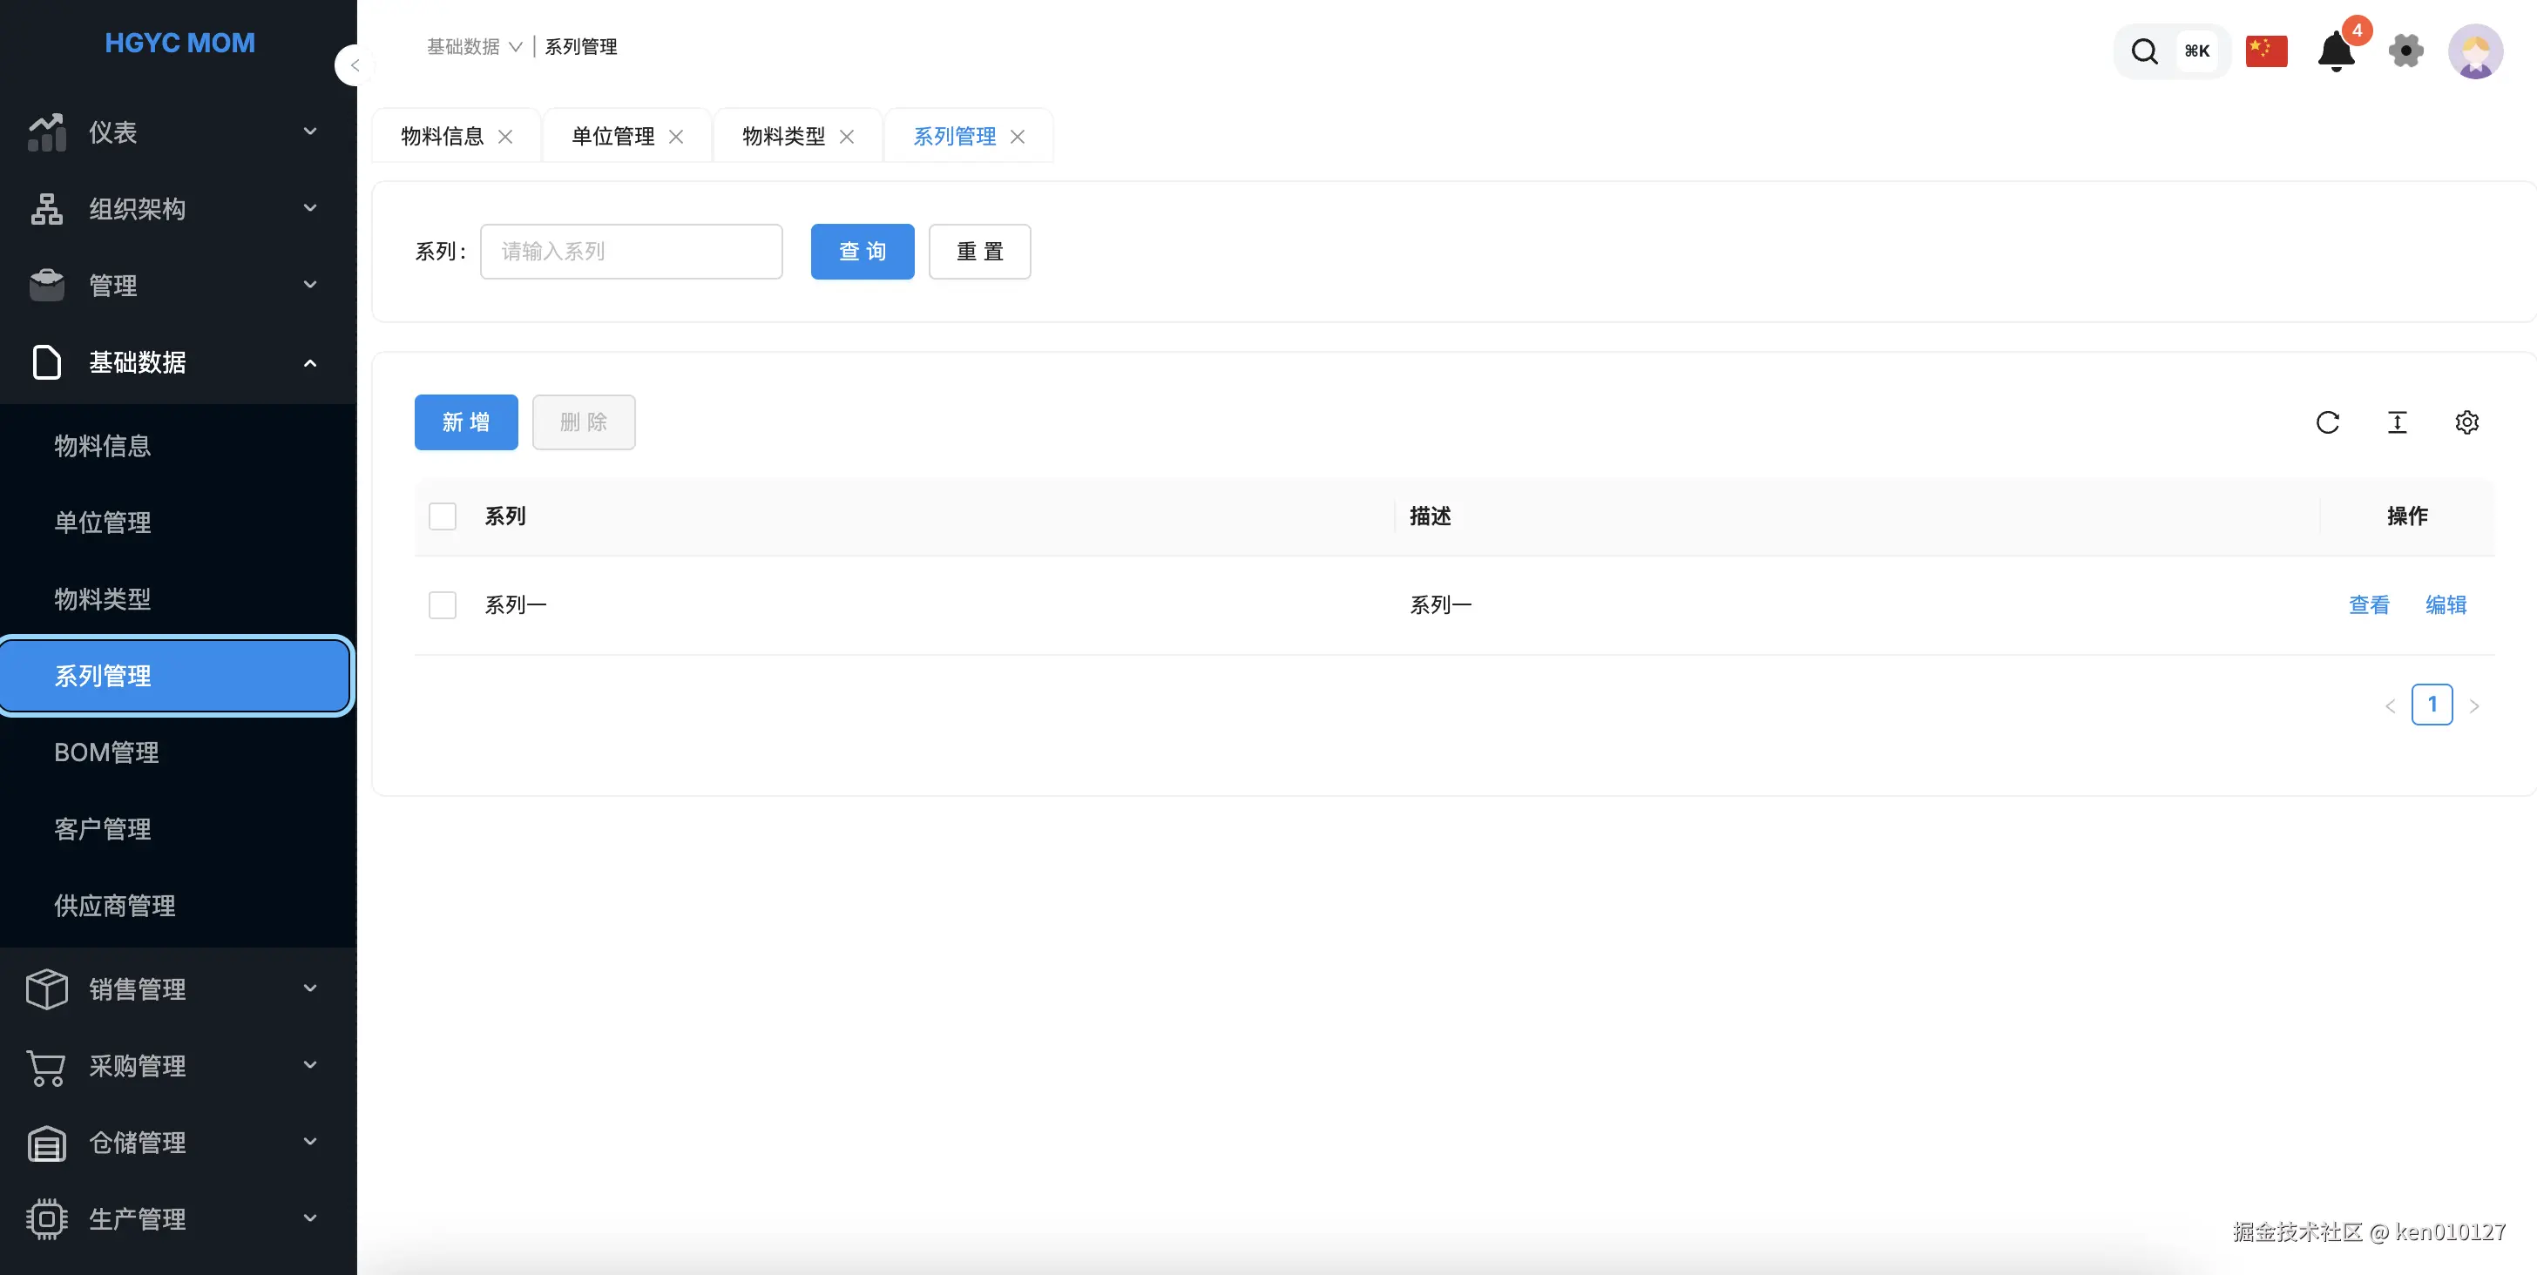Click the table refresh icon
This screenshot has width=2537, height=1275.
pyautogui.click(x=2327, y=422)
